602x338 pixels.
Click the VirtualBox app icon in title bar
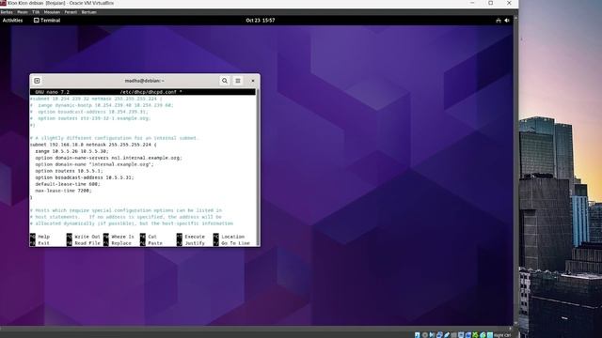[x=3, y=3]
